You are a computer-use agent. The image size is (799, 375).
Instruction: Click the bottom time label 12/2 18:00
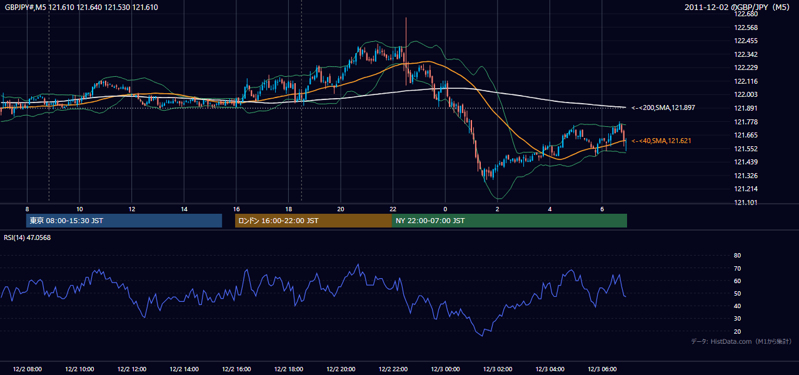coord(288,369)
